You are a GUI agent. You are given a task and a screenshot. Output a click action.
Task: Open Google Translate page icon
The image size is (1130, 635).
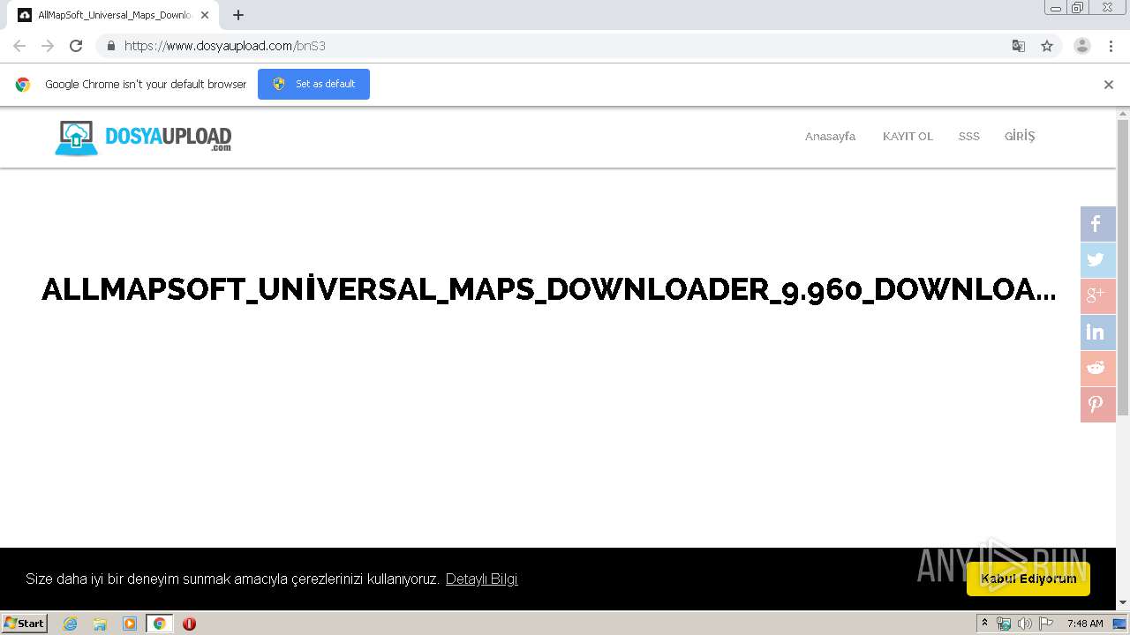[1019, 46]
